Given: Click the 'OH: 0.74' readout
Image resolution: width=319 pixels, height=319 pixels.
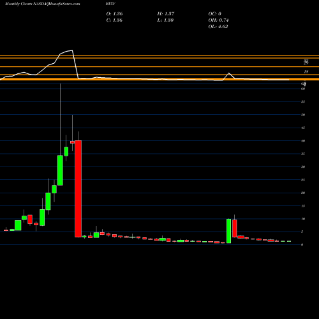Looking at the screenshot, I should [x=218, y=20].
